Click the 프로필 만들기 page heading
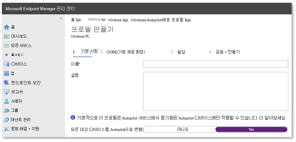Image resolution: width=296 pixels, height=142 pixels. pyautogui.click(x=92, y=30)
